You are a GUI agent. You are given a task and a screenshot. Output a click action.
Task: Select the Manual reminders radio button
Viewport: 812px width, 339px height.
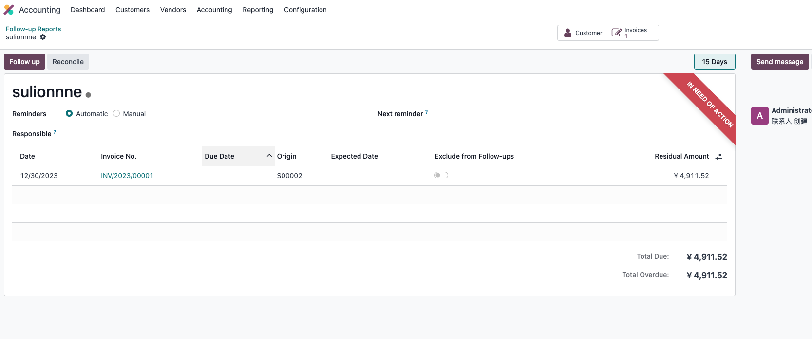pyautogui.click(x=116, y=113)
